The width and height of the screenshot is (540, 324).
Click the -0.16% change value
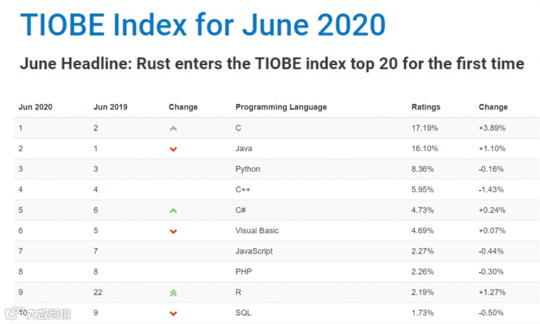(x=491, y=169)
